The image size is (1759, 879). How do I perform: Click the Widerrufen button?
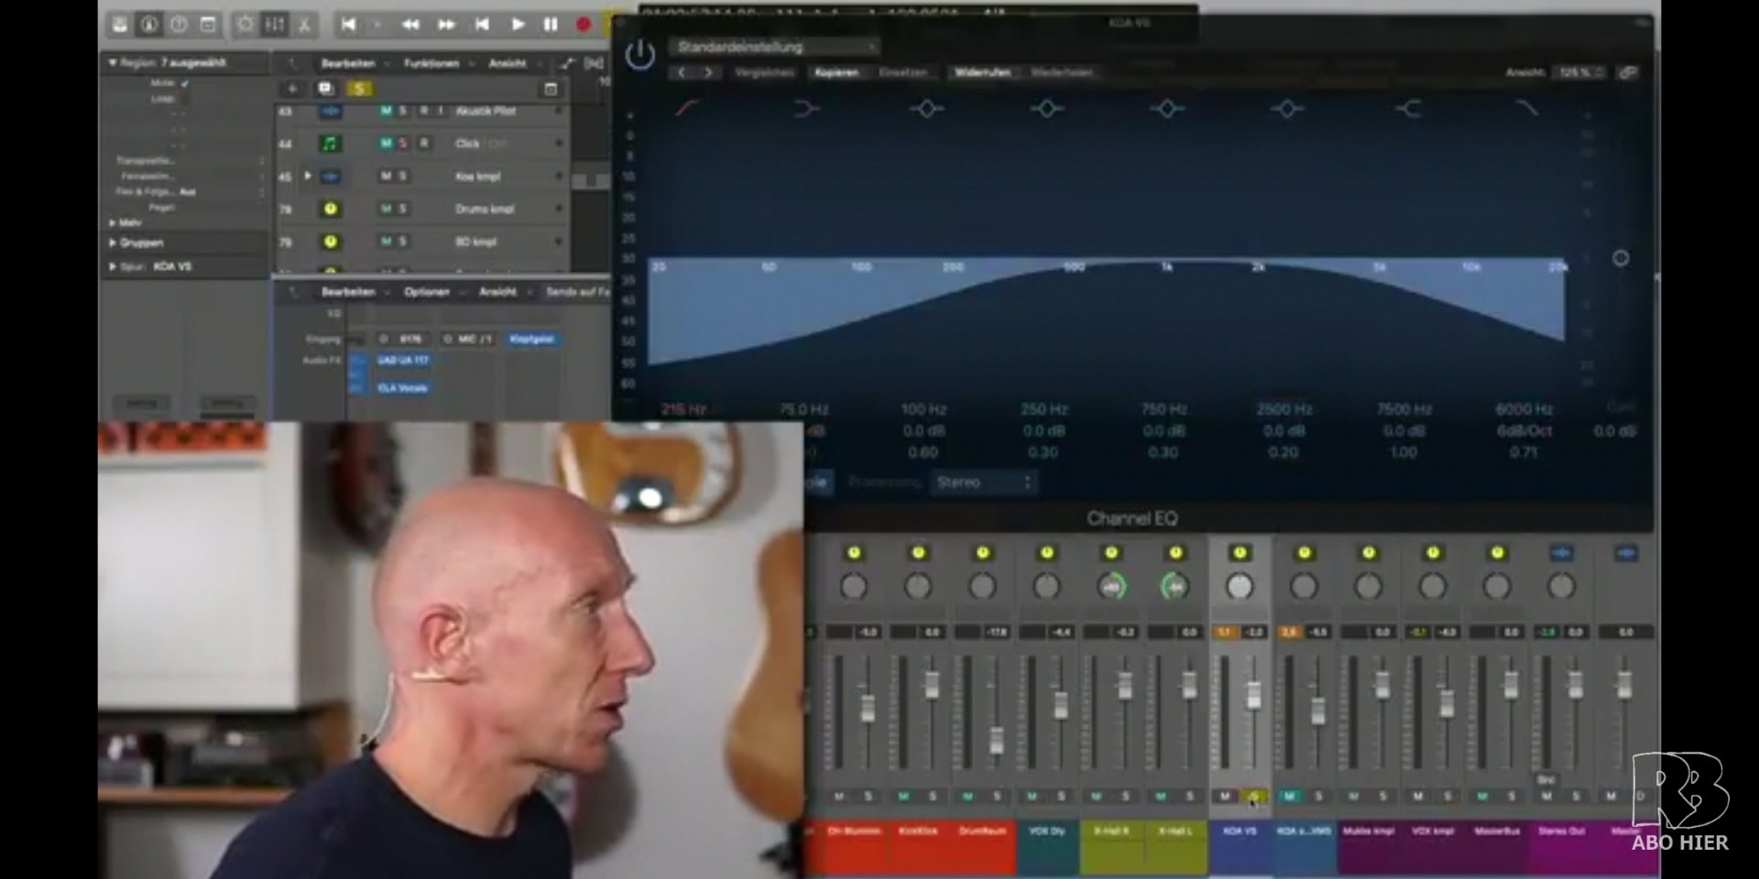tap(983, 72)
